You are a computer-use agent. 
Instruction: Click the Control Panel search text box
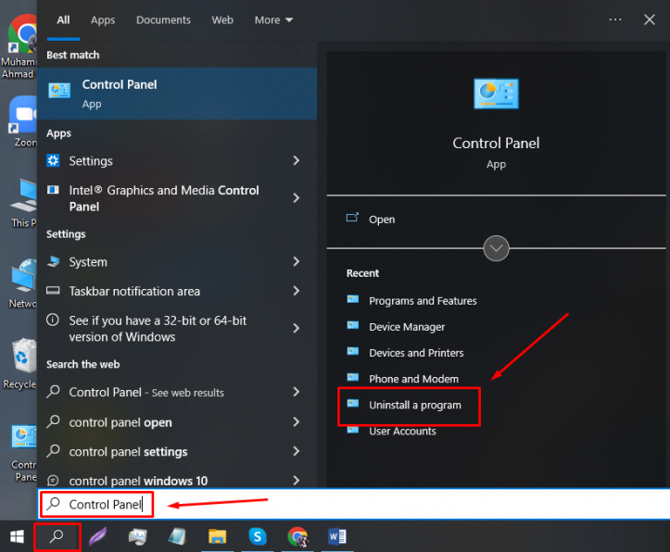352,504
